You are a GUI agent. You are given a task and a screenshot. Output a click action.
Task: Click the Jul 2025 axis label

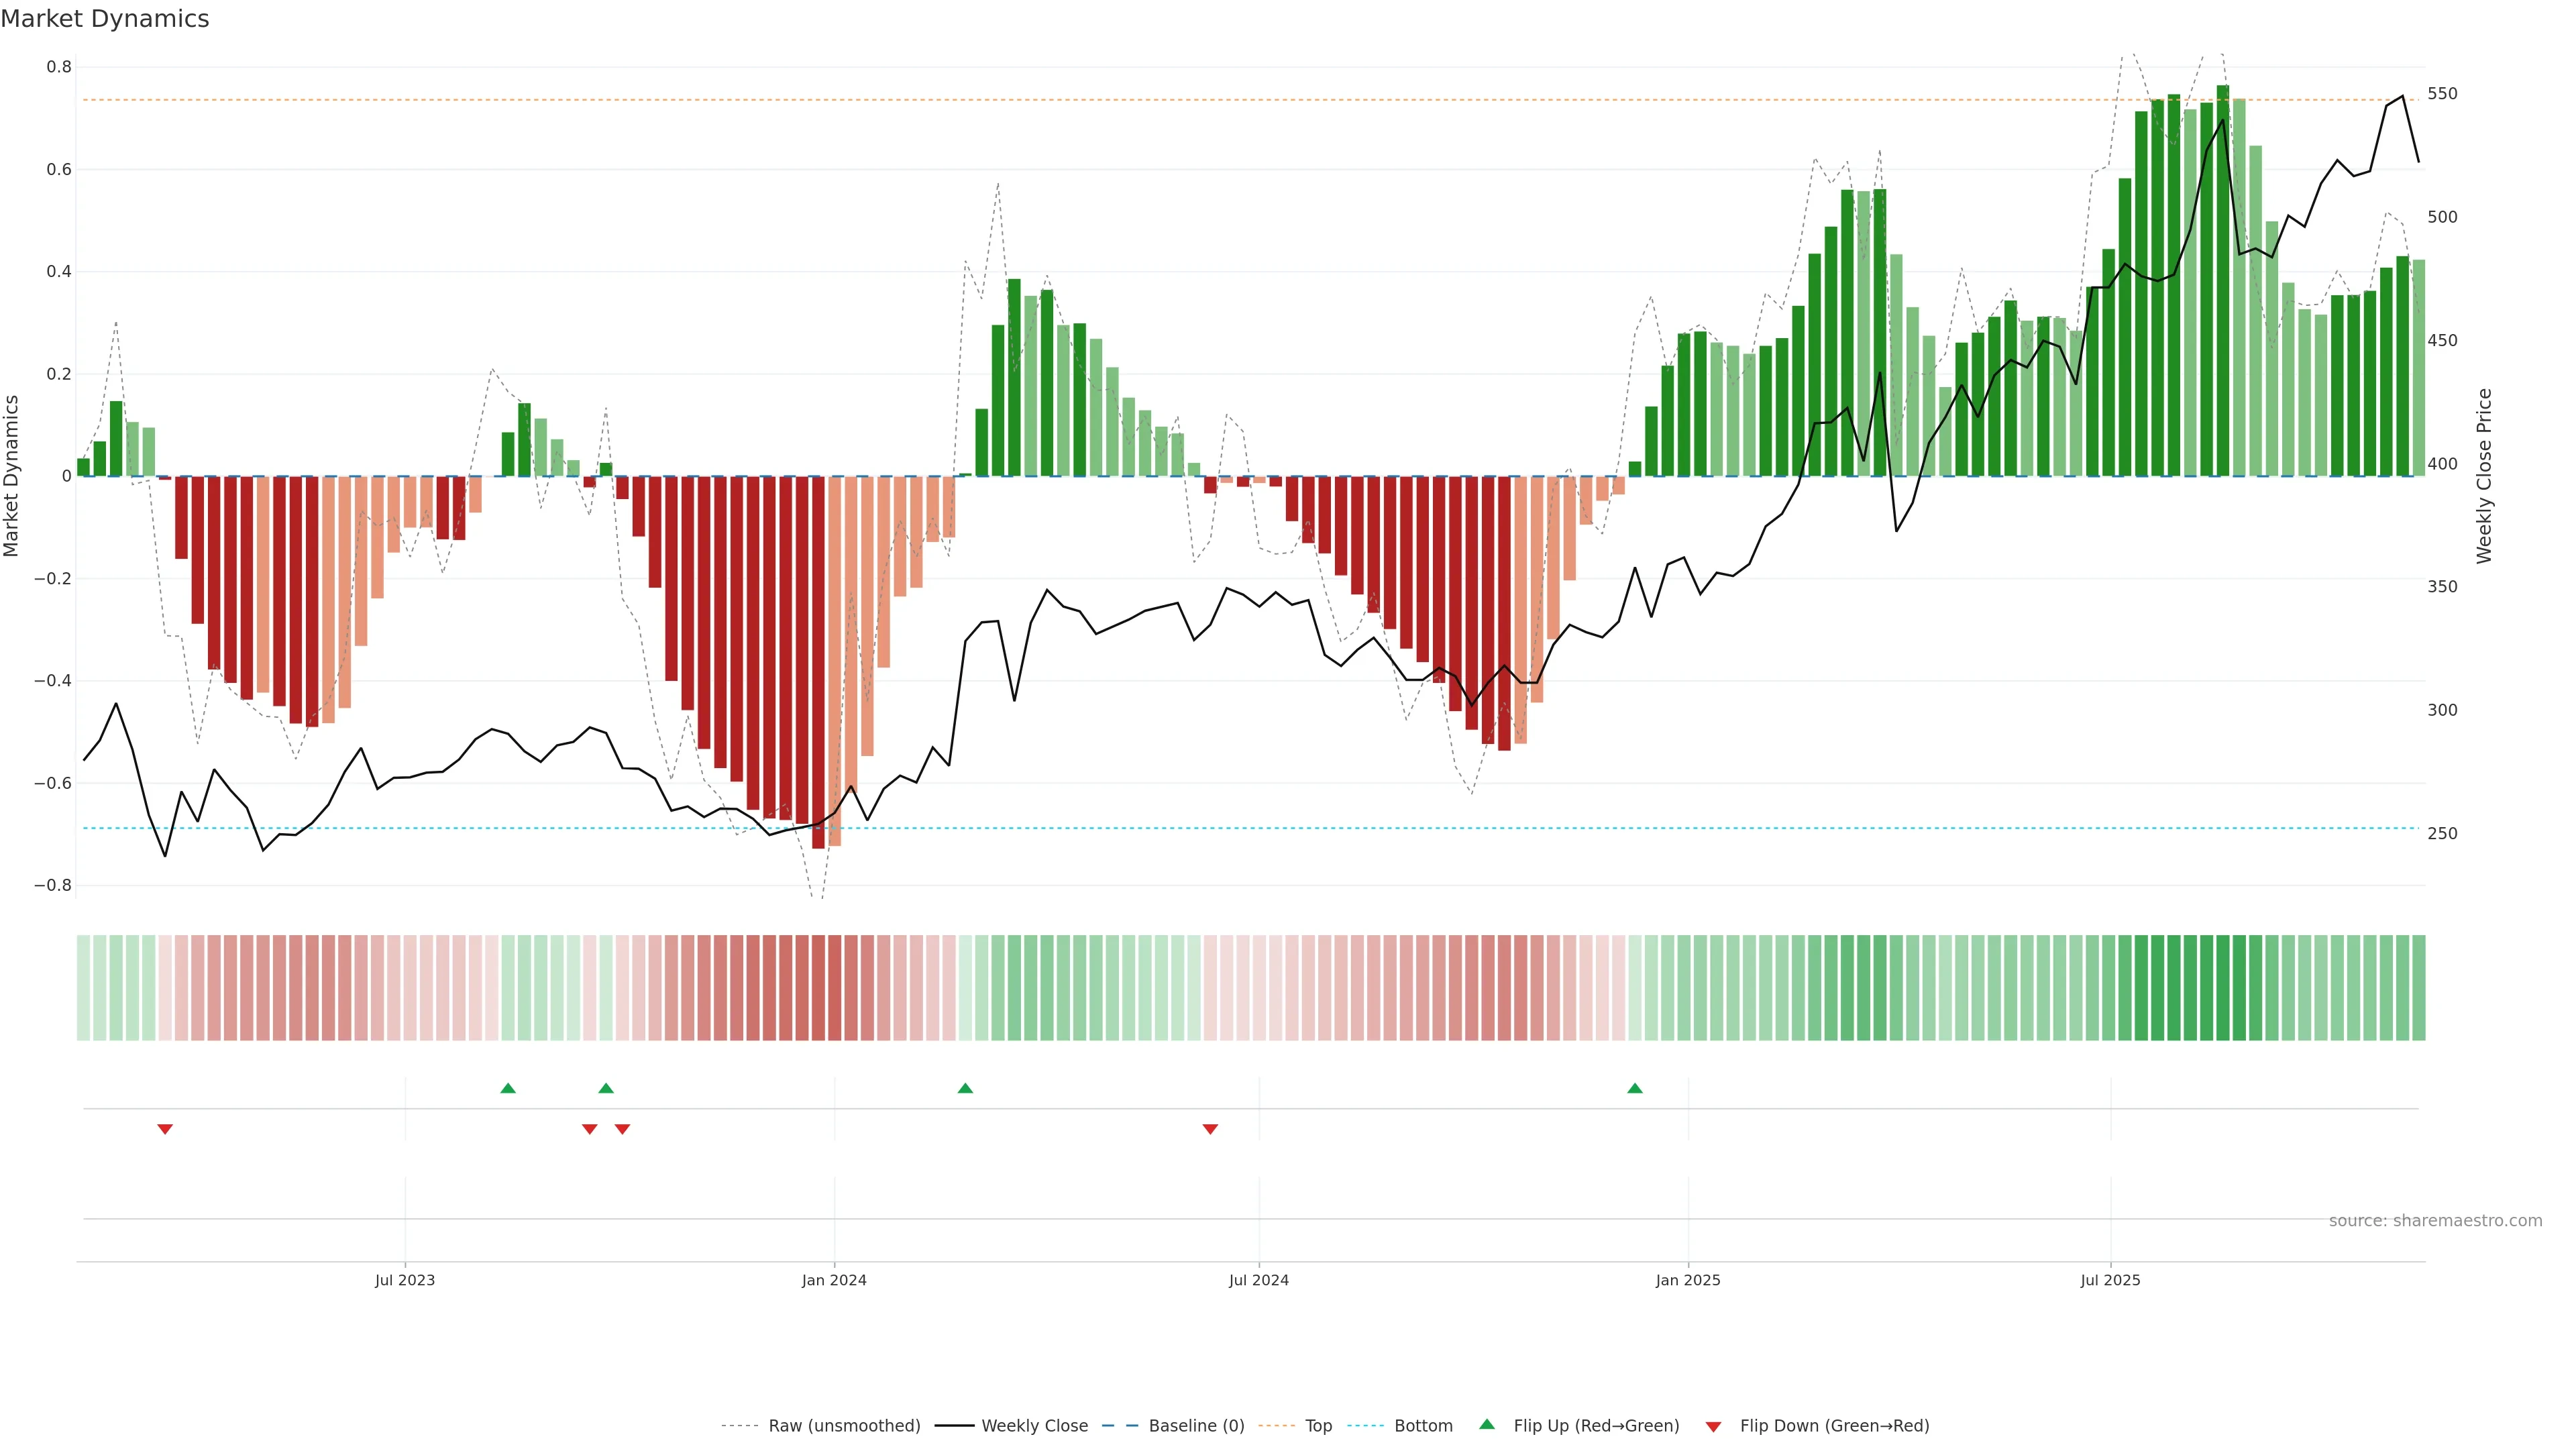click(2110, 1280)
